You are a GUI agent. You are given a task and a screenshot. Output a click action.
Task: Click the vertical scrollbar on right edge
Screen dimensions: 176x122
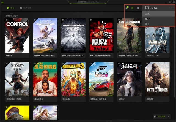(175, 55)
